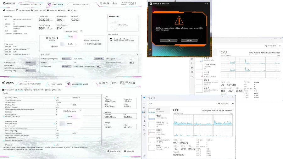Switch to EASY MODE tab on the 20:34 screen

57,84
